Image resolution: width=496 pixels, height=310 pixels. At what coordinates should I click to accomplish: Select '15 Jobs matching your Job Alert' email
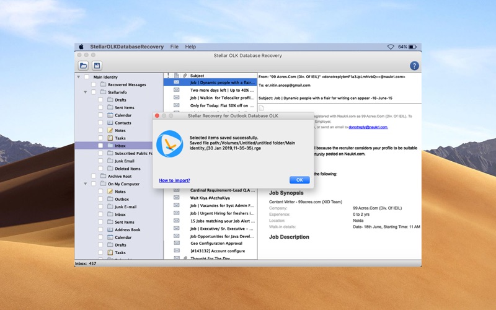click(x=210, y=221)
